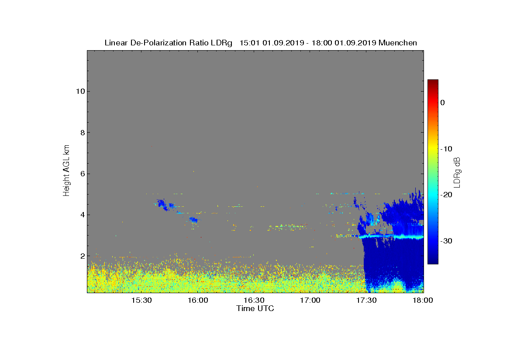Viewport: 524px width, 349px height.
Task: Click the "Height AGL km" axis label
Action: pos(66,171)
